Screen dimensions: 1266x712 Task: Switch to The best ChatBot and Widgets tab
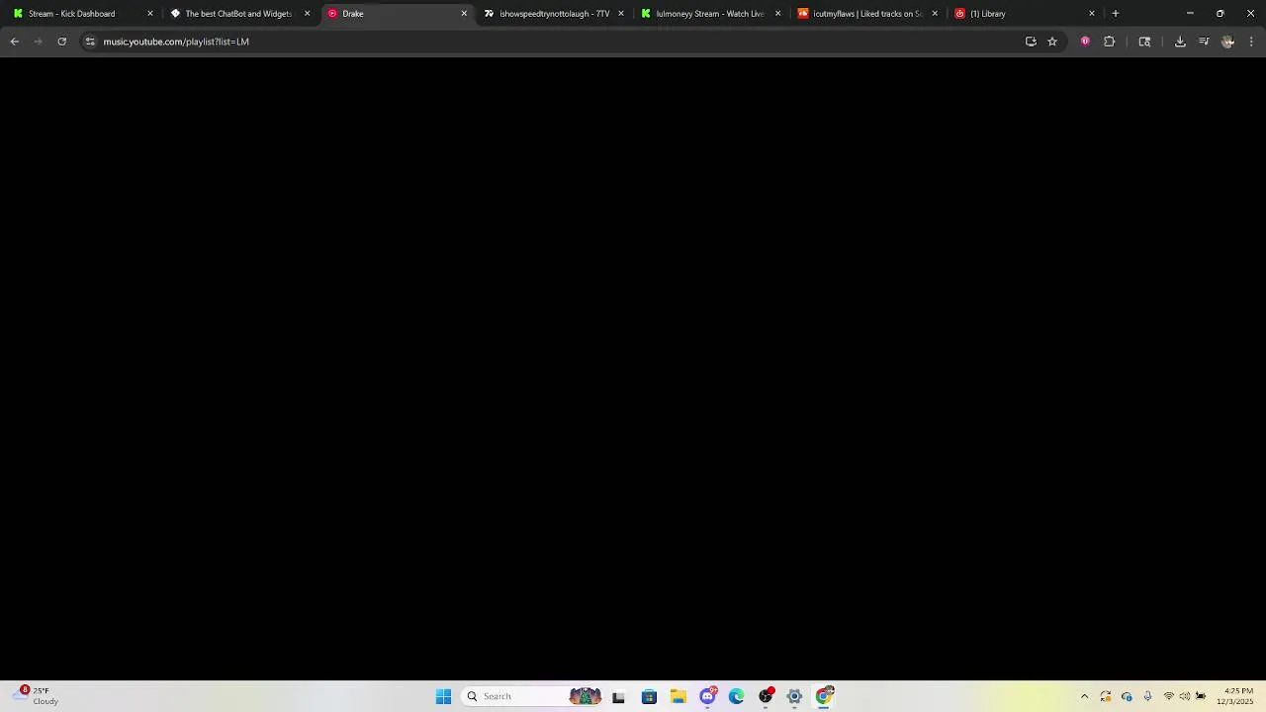[238, 14]
